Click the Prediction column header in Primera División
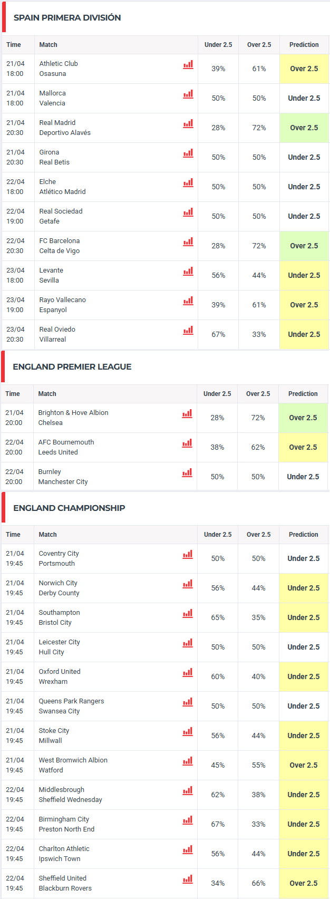 (x=304, y=45)
